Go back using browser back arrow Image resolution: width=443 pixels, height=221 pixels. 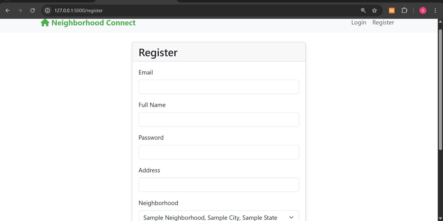pyautogui.click(x=8, y=11)
